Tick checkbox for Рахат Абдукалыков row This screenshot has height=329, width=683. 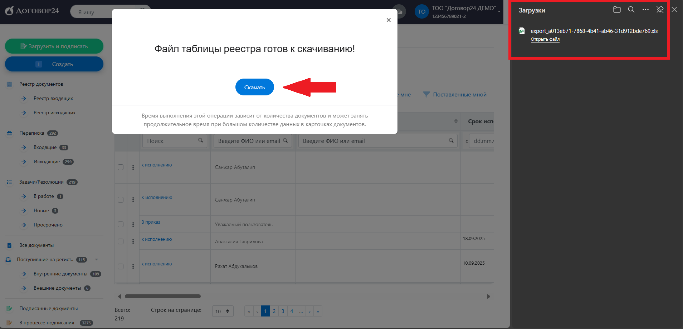tap(121, 266)
